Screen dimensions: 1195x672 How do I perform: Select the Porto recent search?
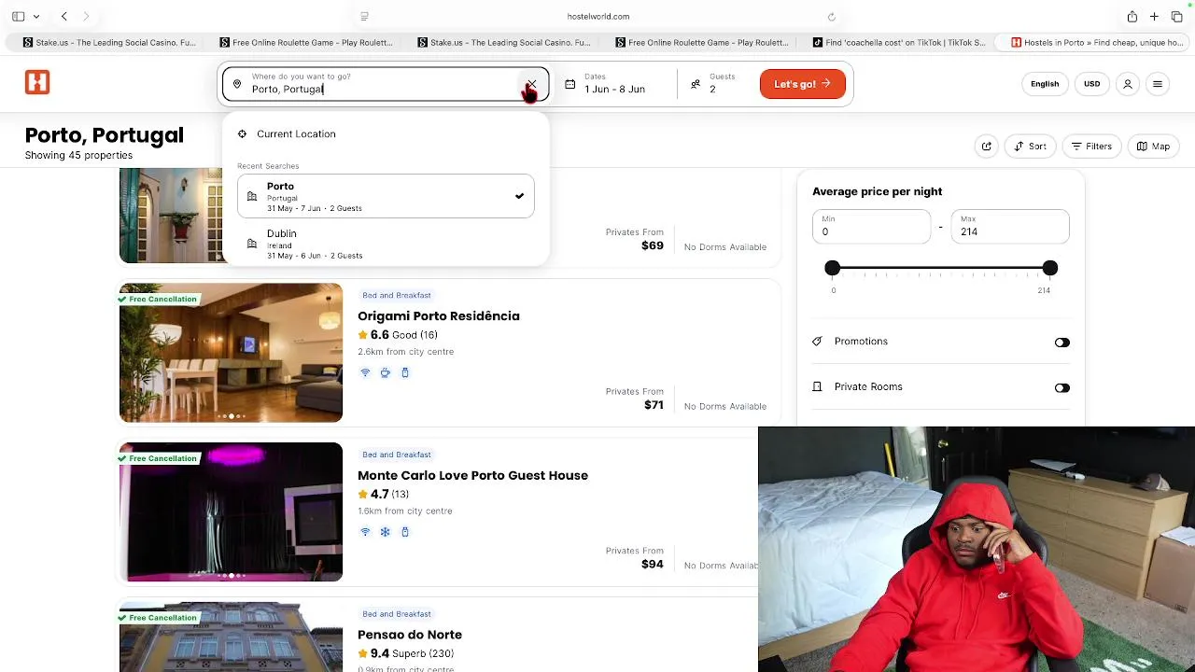(x=386, y=196)
